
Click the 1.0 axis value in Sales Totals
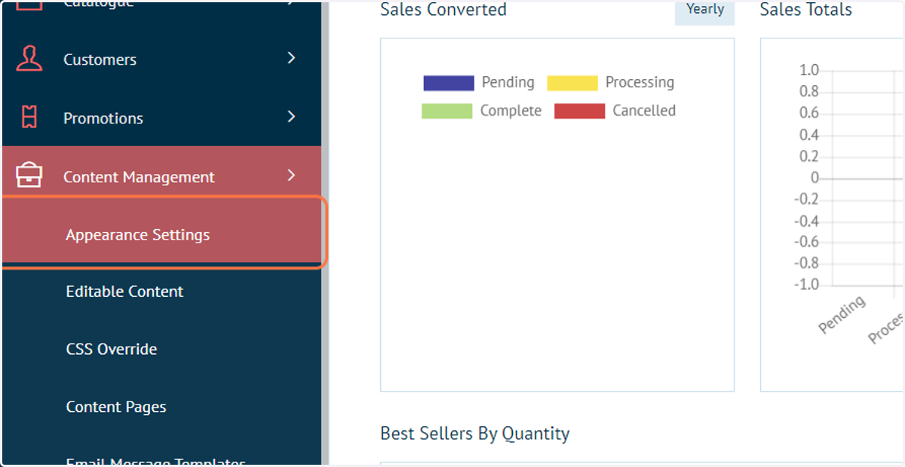coord(809,70)
